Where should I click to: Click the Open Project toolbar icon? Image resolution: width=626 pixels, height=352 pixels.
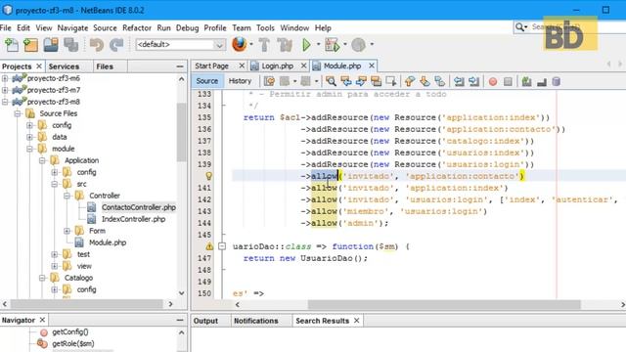click(x=51, y=44)
